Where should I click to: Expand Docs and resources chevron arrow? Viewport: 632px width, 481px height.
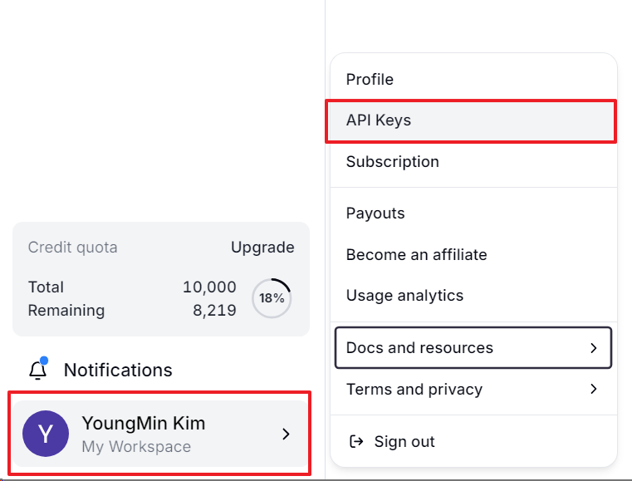593,348
